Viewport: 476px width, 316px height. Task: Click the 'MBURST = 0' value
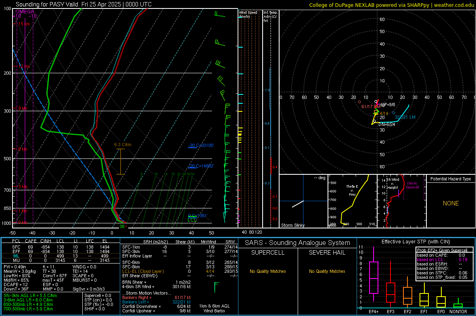[x=85, y=280]
